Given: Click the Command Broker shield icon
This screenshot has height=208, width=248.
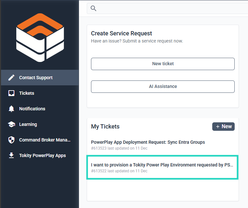Looking at the screenshot, I should pyautogui.click(x=11, y=140).
